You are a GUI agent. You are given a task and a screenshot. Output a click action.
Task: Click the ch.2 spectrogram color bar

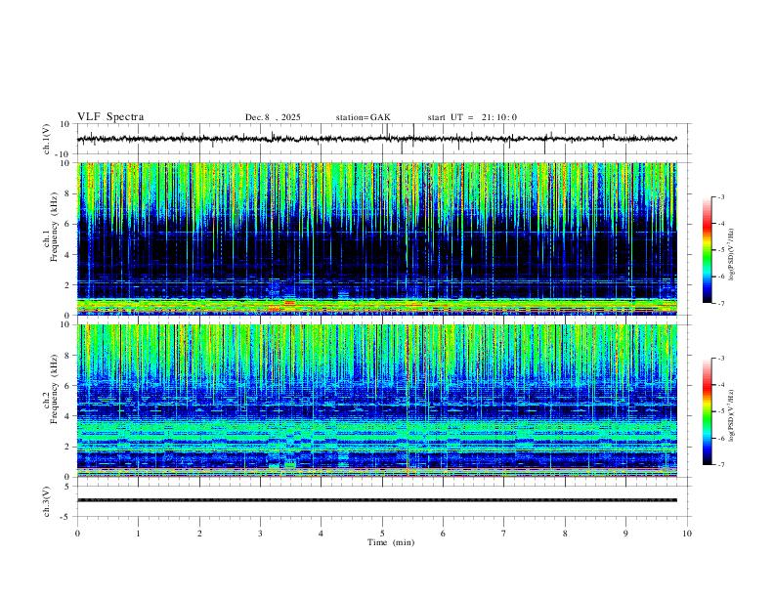(x=707, y=411)
